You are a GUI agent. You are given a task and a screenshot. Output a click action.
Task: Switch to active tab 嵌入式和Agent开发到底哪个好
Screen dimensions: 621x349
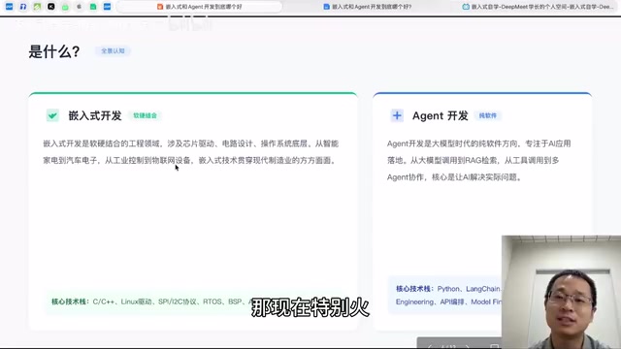199,7
